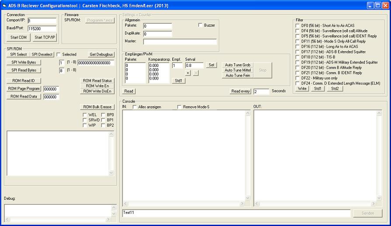Enable the DF4 Surveillance Altitude filter
The height and width of the screenshot is (226, 391).
point(297,31)
